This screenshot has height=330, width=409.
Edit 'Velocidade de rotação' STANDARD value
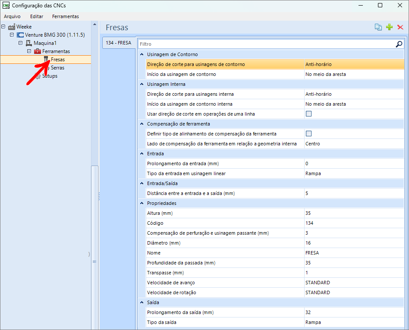point(354,292)
